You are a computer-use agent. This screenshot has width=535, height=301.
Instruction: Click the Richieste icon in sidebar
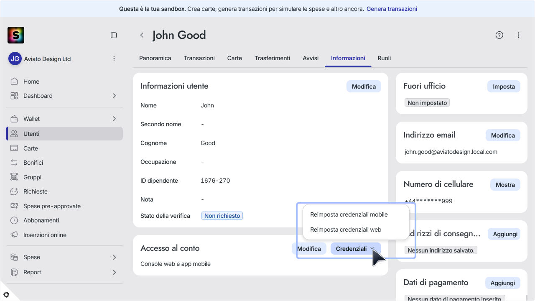(14, 191)
